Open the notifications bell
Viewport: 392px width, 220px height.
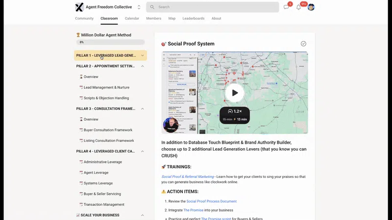[x=298, y=7]
